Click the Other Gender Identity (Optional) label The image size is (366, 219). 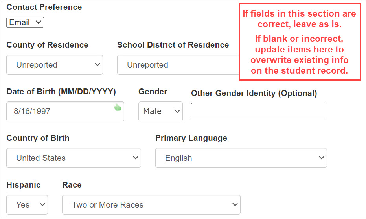254,93
